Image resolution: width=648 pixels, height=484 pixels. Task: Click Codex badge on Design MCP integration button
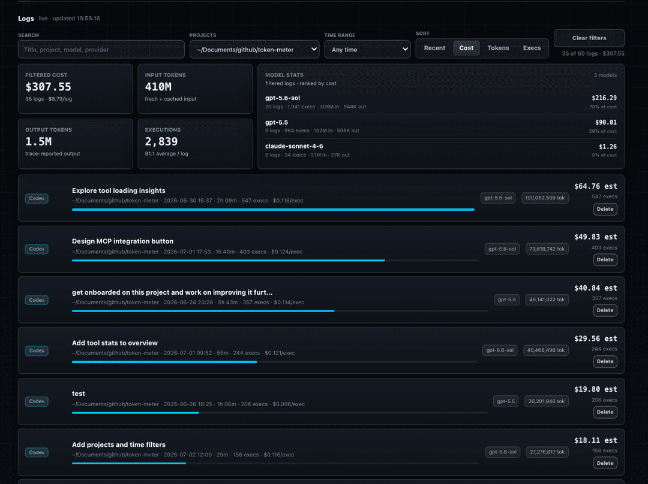point(37,249)
